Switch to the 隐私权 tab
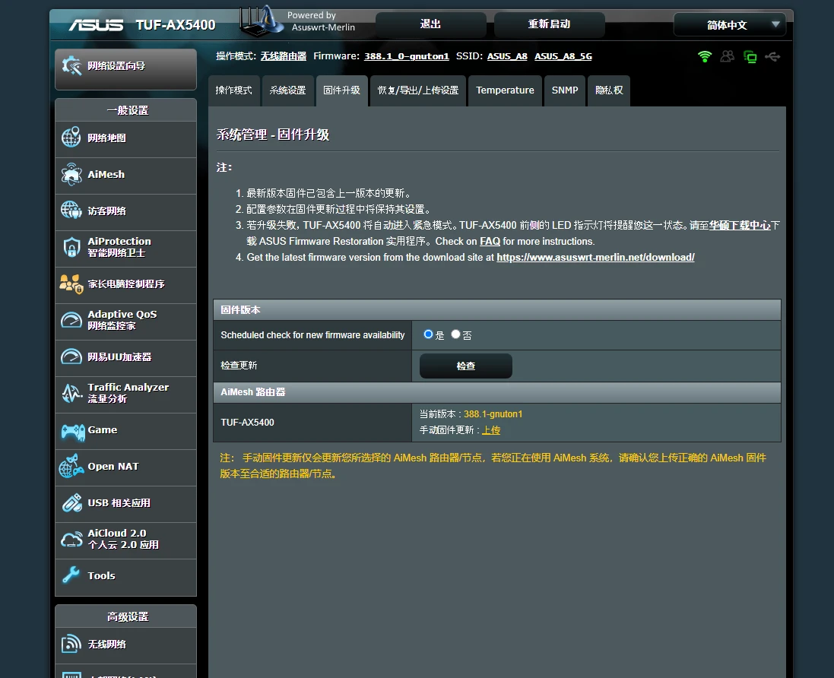The width and height of the screenshot is (834, 678). [609, 90]
